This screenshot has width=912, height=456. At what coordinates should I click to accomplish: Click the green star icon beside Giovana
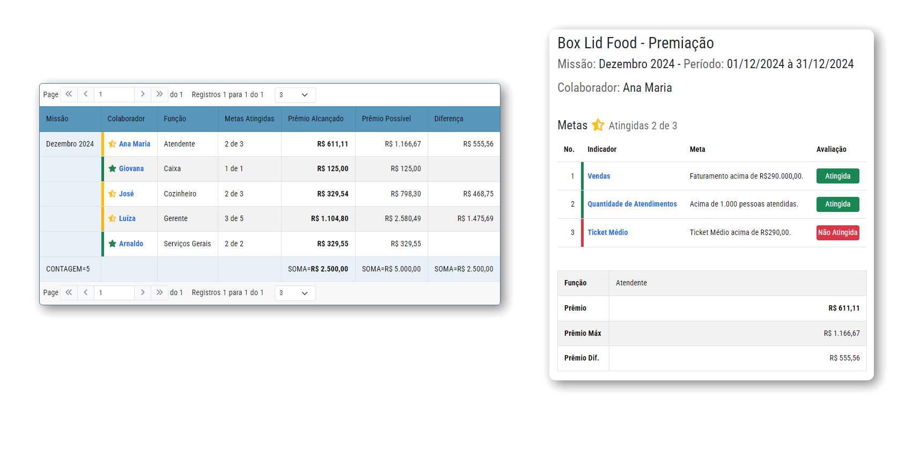(112, 168)
